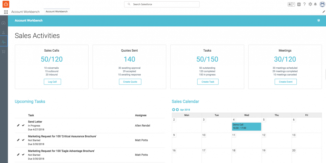The width and height of the screenshot is (326, 163).
Task: Click the Upcoming Tasks heading
Action: (x=30, y=102)
